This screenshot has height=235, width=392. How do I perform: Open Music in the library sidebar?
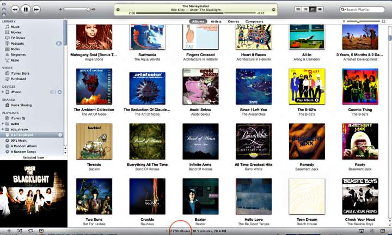click(15, 27)
